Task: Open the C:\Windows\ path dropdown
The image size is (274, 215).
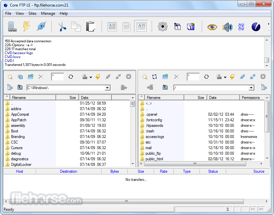Action: click(x=108, y=88)
